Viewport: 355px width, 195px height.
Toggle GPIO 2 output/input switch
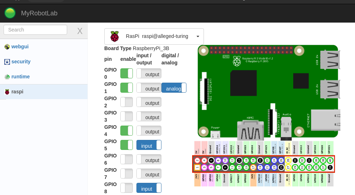(149, 102)
